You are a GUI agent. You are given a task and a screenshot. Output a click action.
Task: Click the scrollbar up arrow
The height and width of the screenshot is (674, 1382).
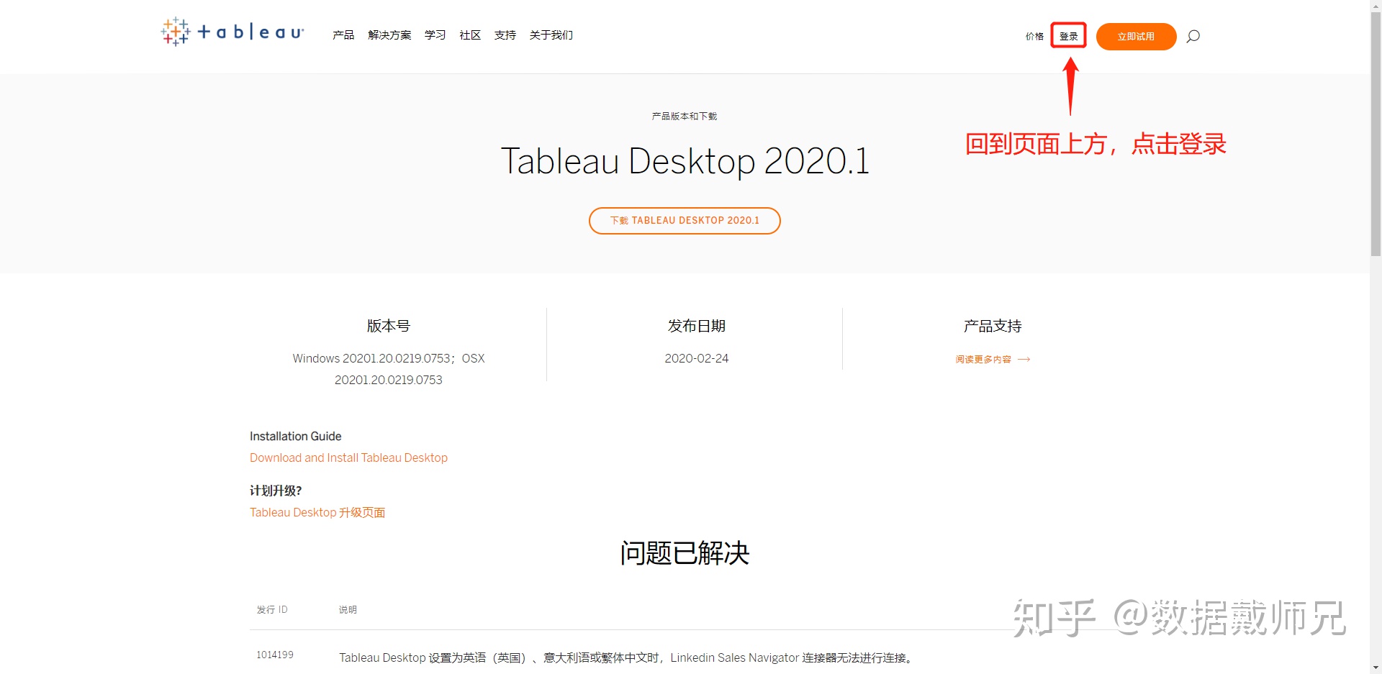[x=1376, y=5]
